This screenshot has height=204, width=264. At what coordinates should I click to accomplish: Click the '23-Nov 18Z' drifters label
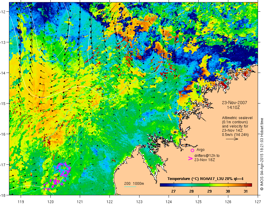[205, 160]
